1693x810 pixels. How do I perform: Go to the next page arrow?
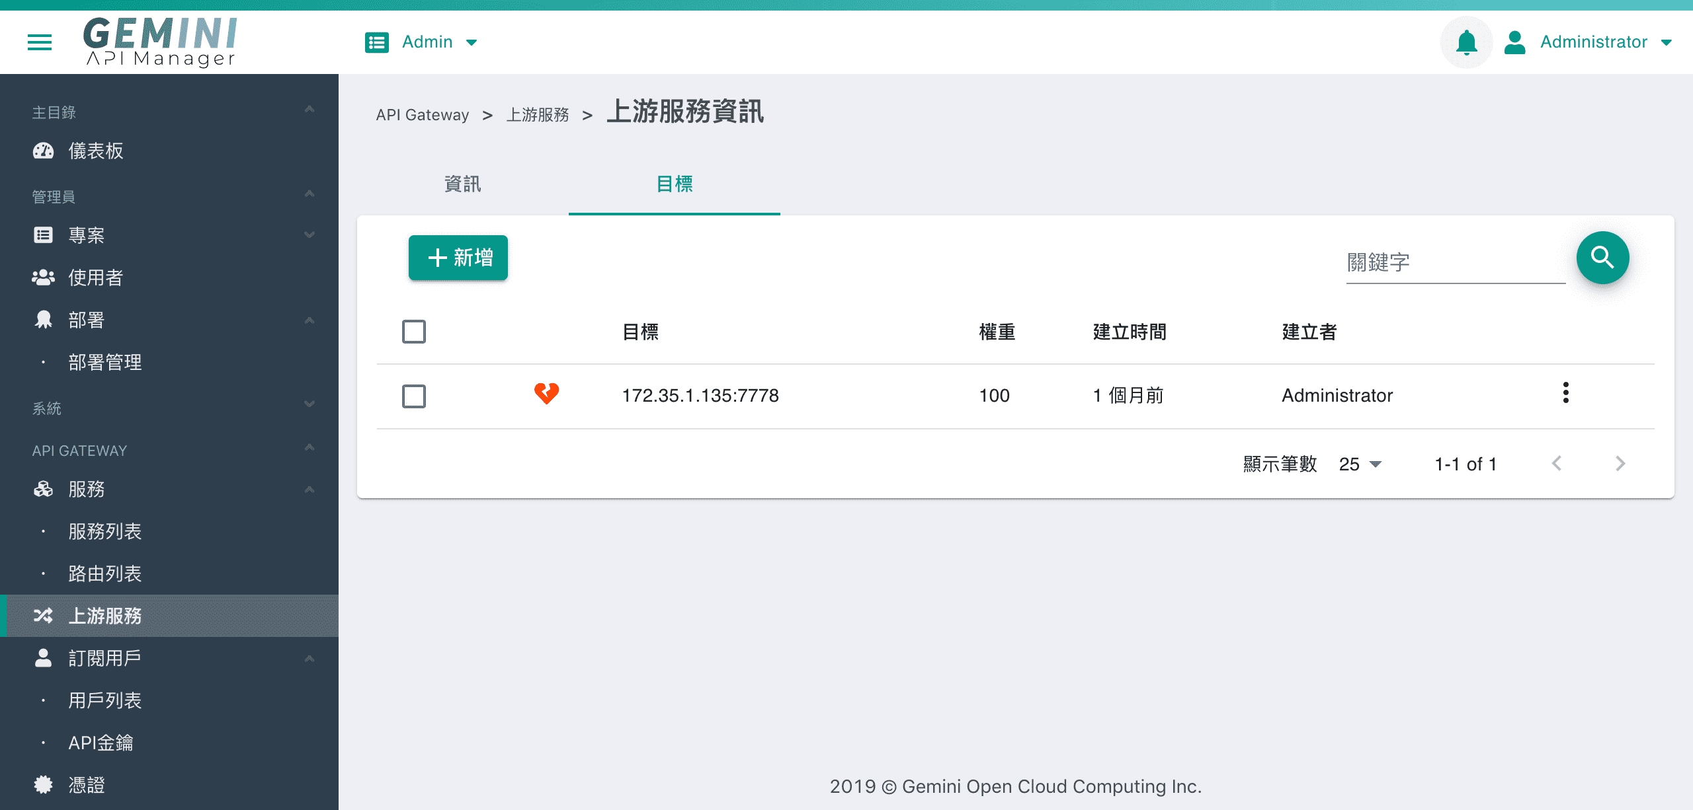tap(1620, 464)
